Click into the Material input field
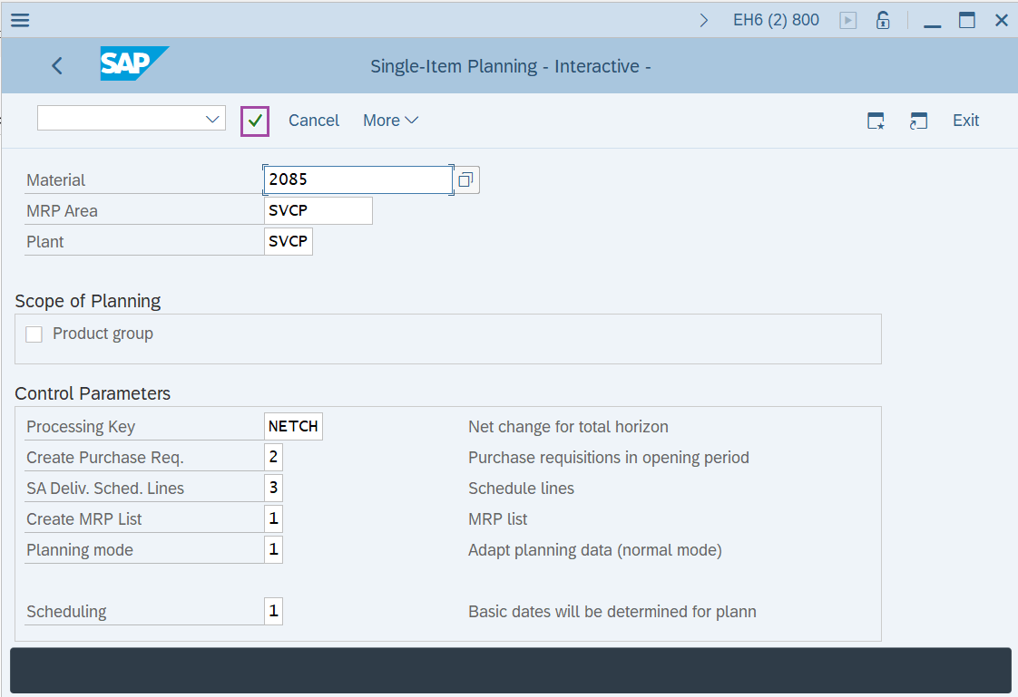The width and height of the screenshot is (1018, 697). [357, 179]
